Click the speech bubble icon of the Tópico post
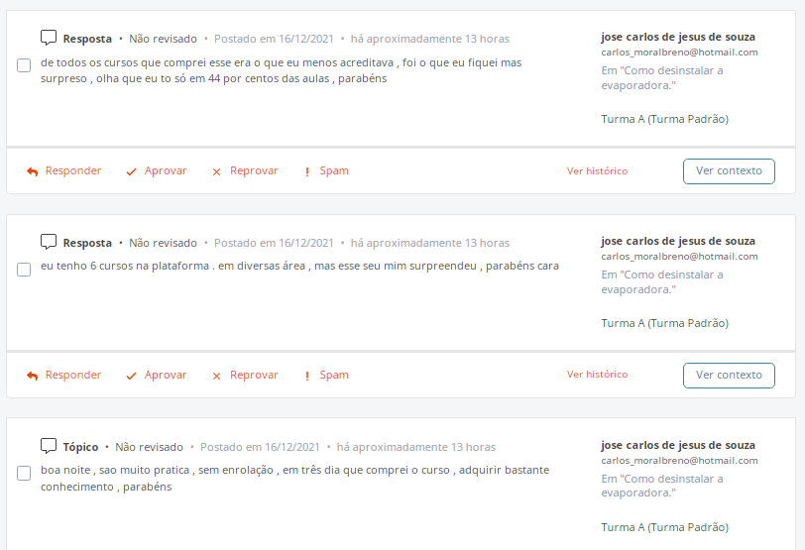 coord(49,446)
